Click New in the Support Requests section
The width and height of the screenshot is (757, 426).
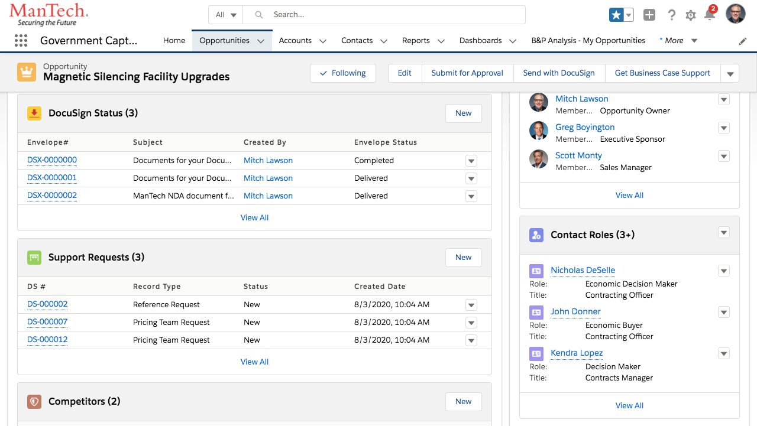[463, 258]
